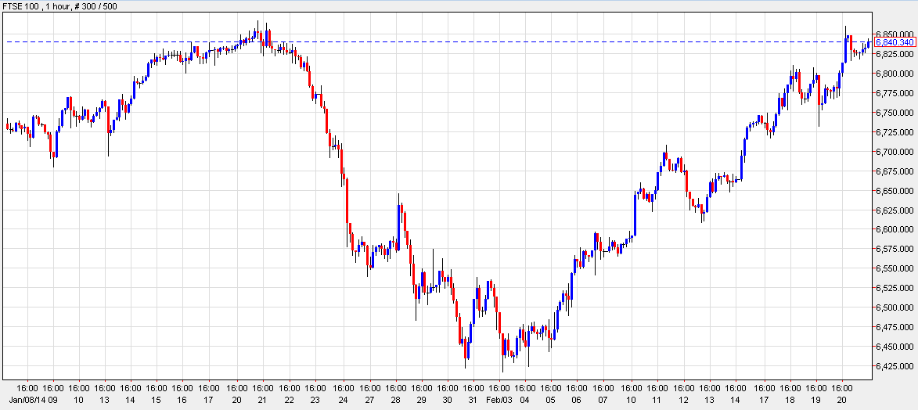Click the 6,550.000 price axis label
The height and width of the screenshot is (410, 918).
tap(895, 268)
